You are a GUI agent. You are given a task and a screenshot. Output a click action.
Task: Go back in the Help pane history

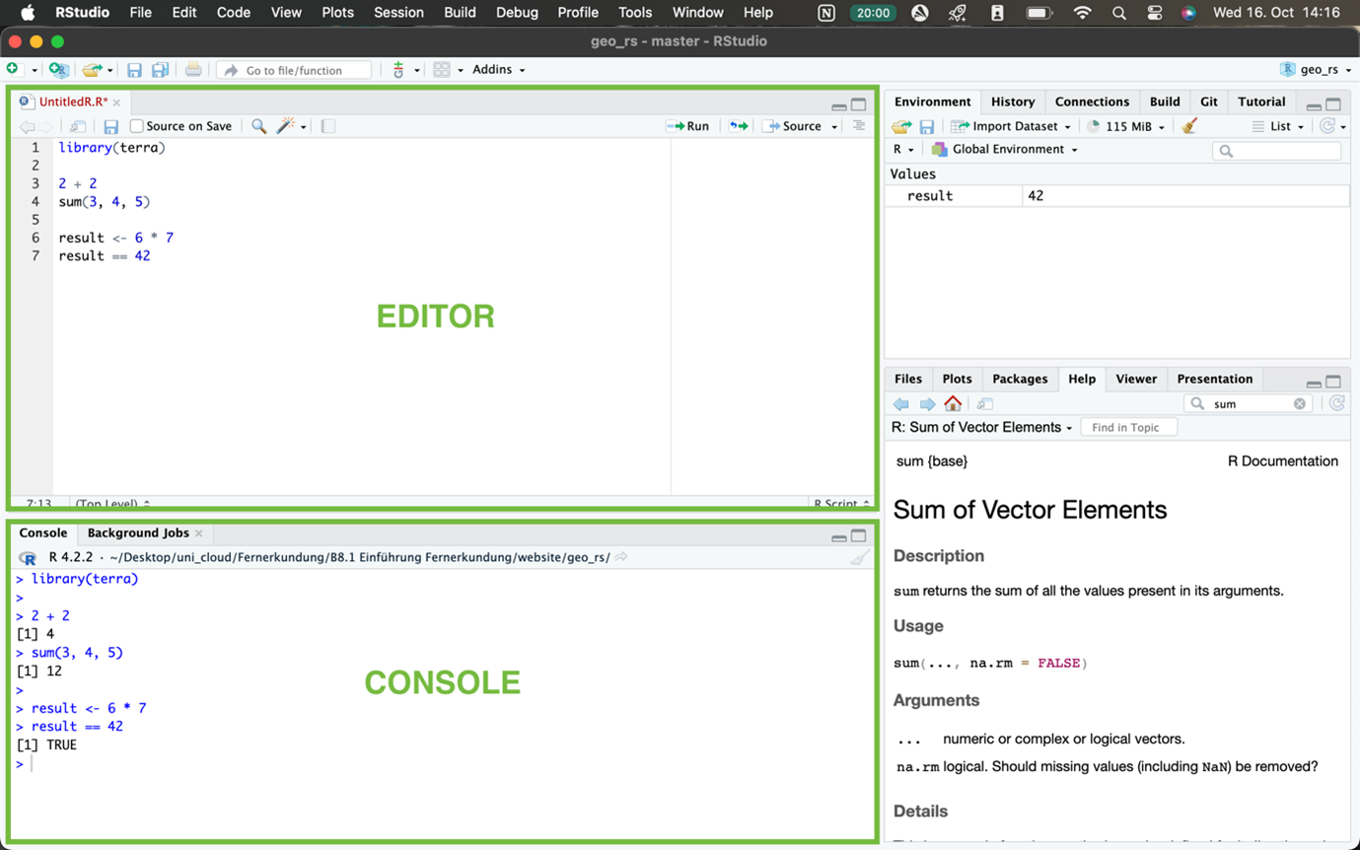(900, 403)
